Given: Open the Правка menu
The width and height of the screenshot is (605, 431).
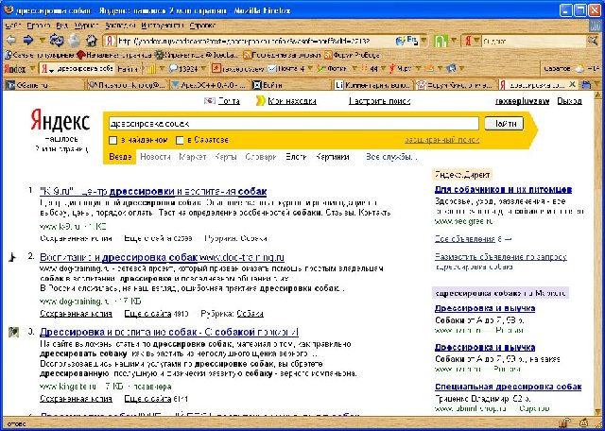Looking at the screenshot, I should [39, 26].
